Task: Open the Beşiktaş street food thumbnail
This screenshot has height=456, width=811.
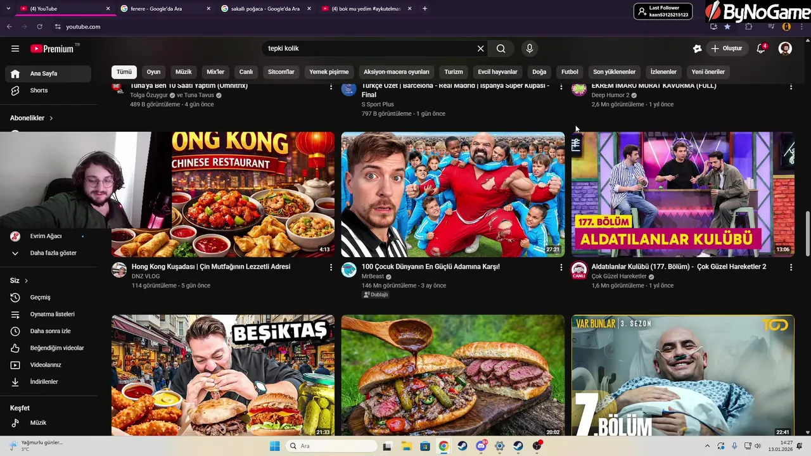Action: pyautogui.click(x=223, y=376)
